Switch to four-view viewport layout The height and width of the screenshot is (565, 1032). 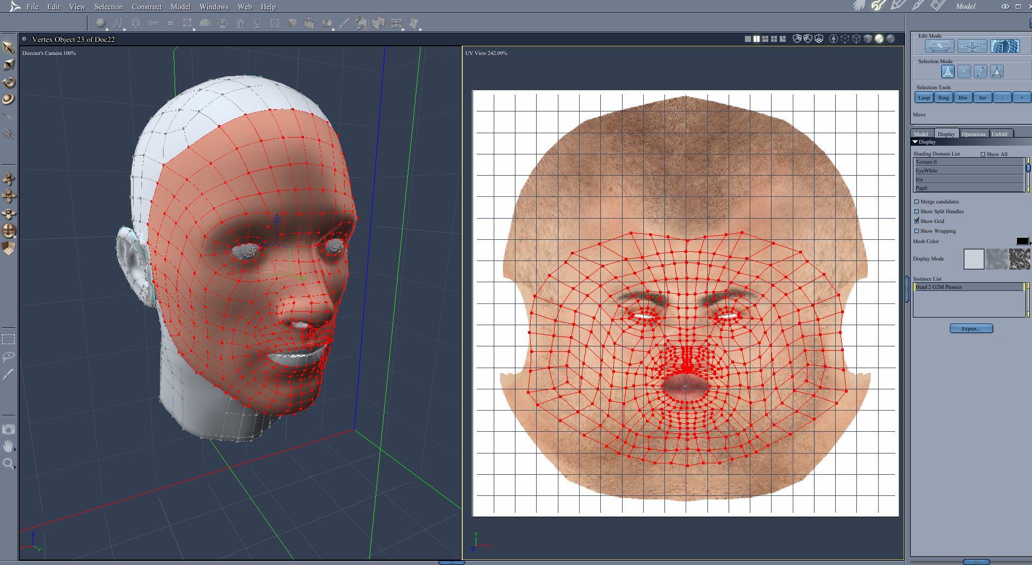click(x=774, y=39)
